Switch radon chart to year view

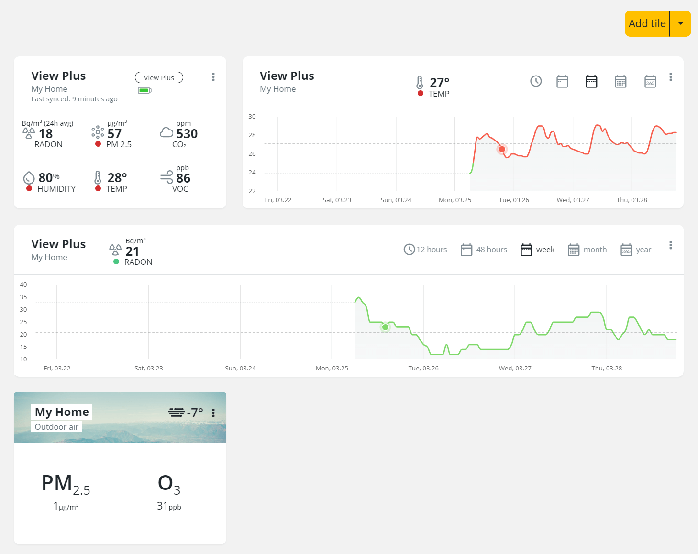pos(636,250)
